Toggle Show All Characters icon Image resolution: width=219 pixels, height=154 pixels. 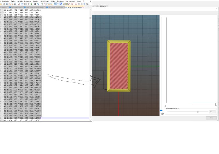[58, 4]
